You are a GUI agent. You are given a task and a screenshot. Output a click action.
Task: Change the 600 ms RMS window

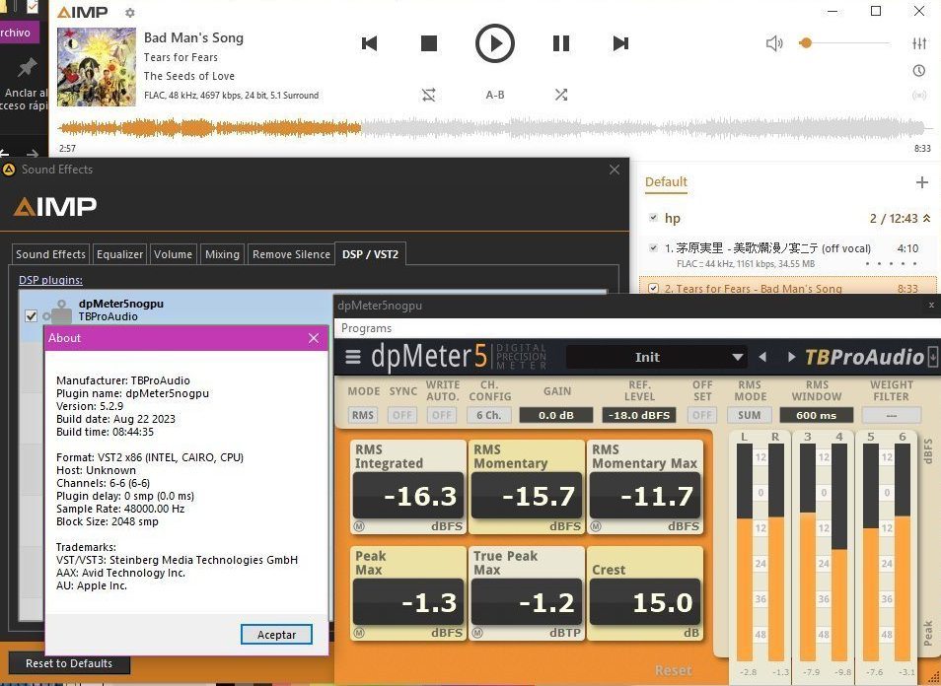pos(816,415)
